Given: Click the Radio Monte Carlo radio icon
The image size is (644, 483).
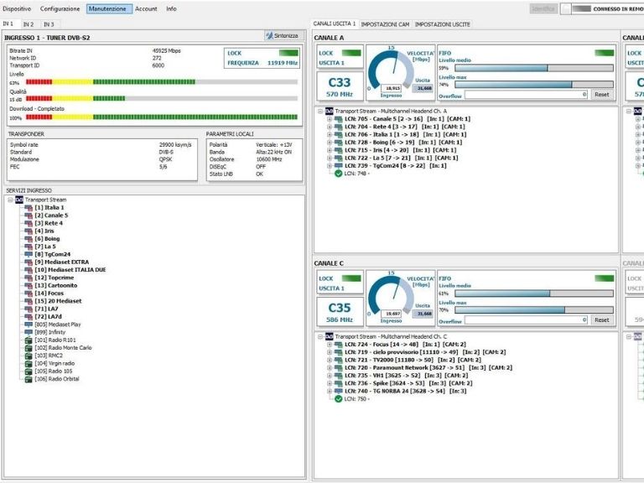Looking at the screenshot, I should coord(29,348).
